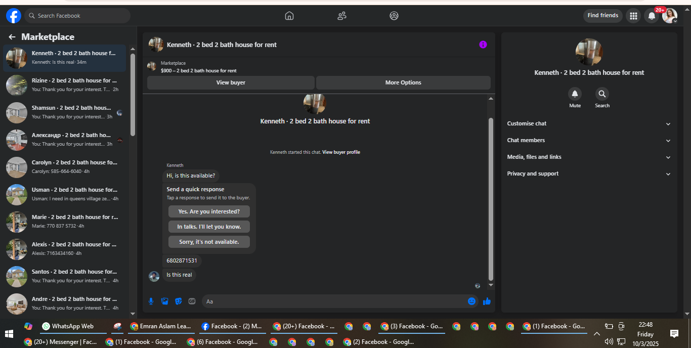Open the Home feed icon
The image size is (691, 348).
[289, 16]
